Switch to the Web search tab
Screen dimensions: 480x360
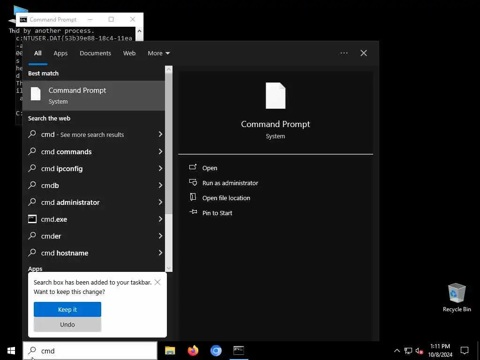(129, 53)
